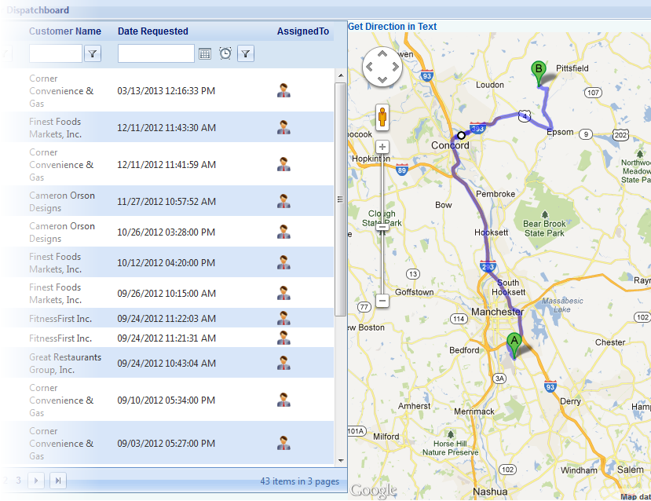651x501 pixels.
Task: Click assigned user icon for 10/26/2012 row
Action: click(283, 232)
